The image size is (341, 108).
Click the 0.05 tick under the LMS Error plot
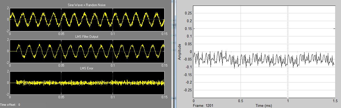pos(61,97)
